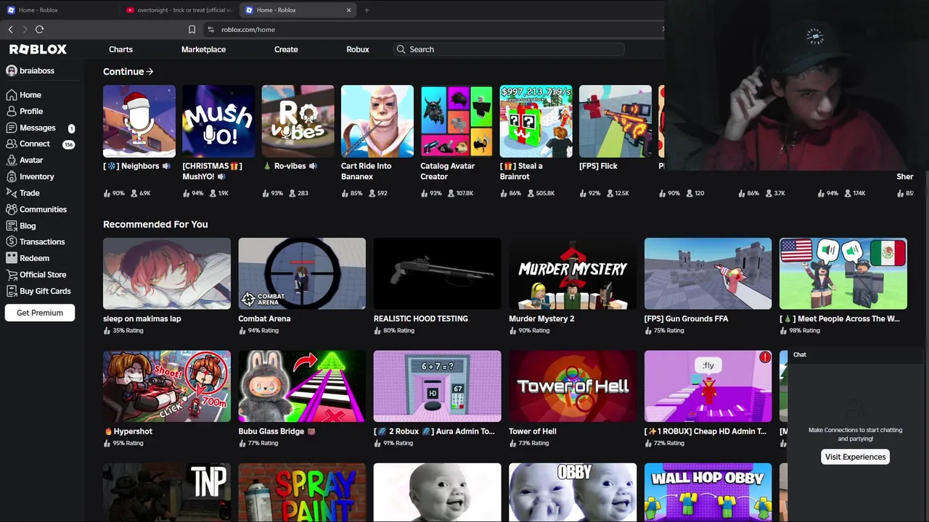
Task: Open Tower of Hell title link
Action: [533, 431]
